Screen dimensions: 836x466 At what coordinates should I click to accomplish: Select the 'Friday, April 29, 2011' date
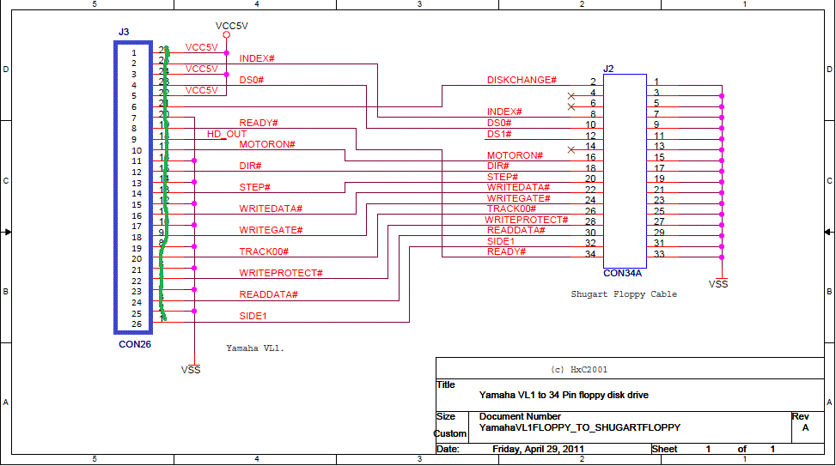(x=538, y=449)
